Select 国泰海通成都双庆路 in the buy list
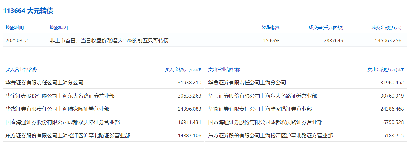Screen dimensions: 408x143 pyautogui.click(x=63, y=122)
